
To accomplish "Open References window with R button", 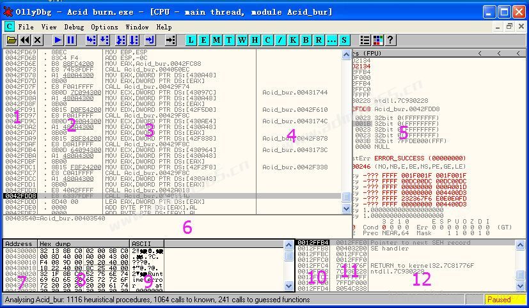I will [x=319, y=40].
